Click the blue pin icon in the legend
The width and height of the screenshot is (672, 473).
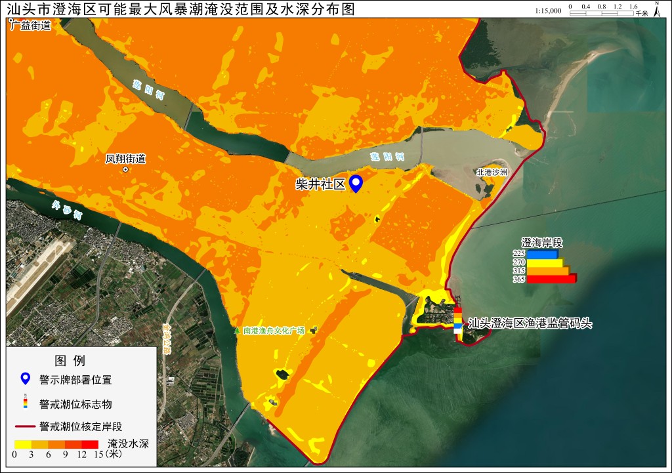click(x=26, y=379)
